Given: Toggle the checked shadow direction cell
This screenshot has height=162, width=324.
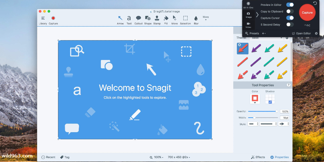Looking at the screenshot, I should 270,102.
